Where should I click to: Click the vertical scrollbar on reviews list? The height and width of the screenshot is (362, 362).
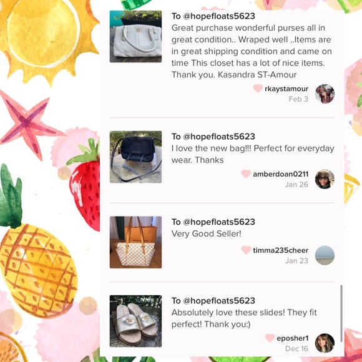click(x=341, y=313)
